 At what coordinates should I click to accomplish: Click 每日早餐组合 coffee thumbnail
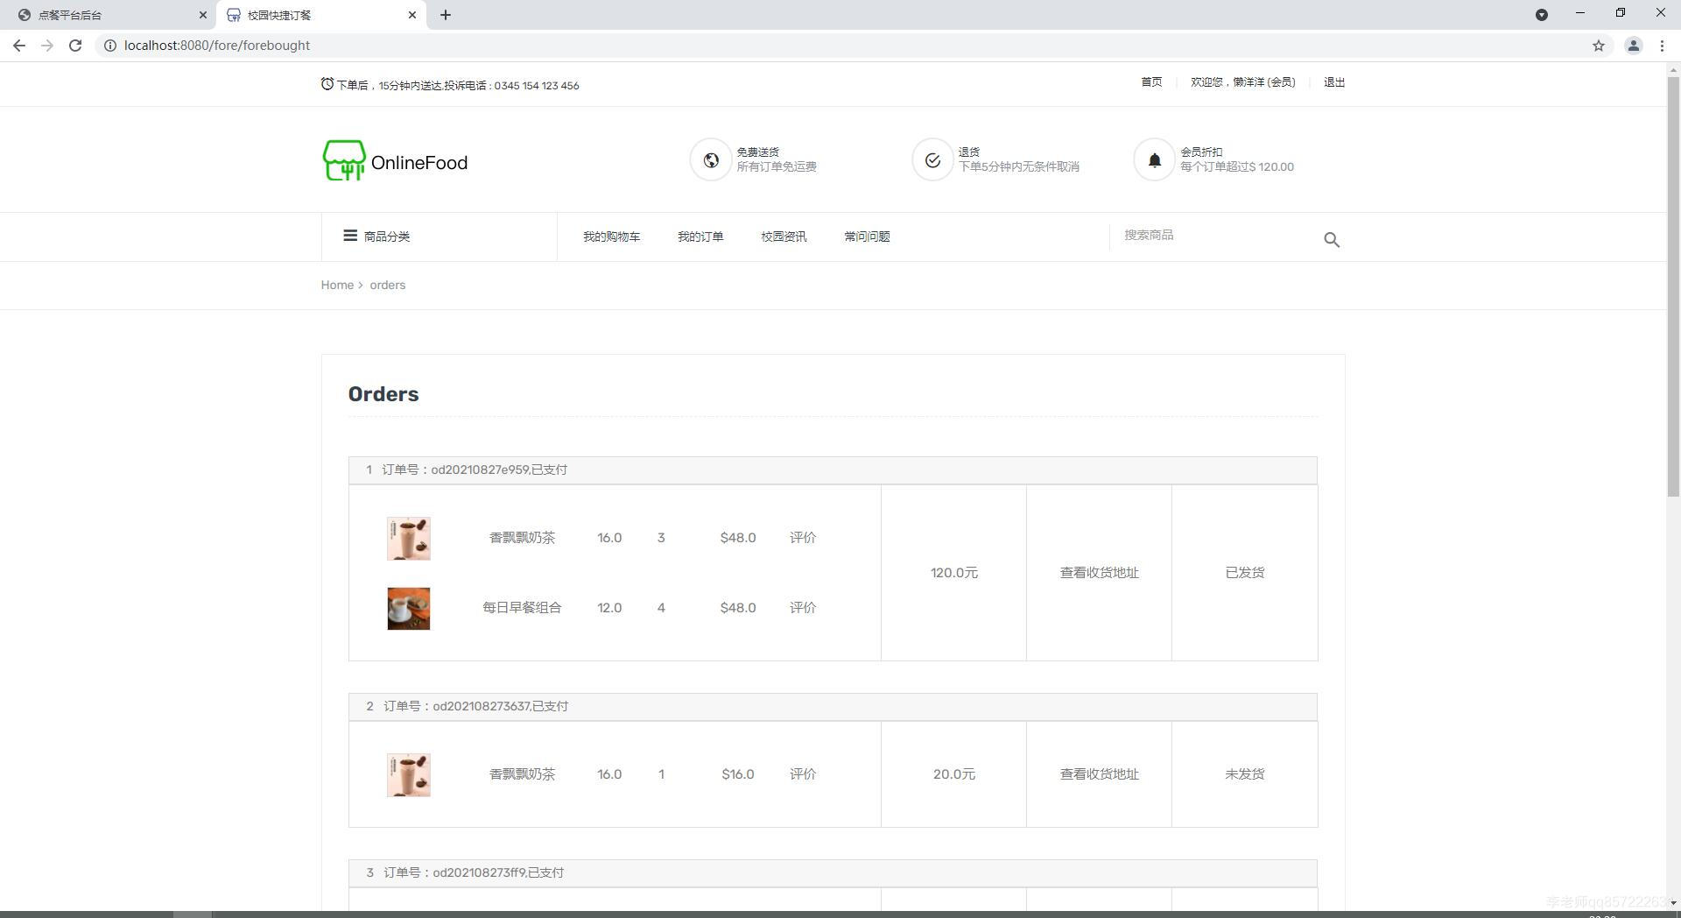tap(409, 609)
